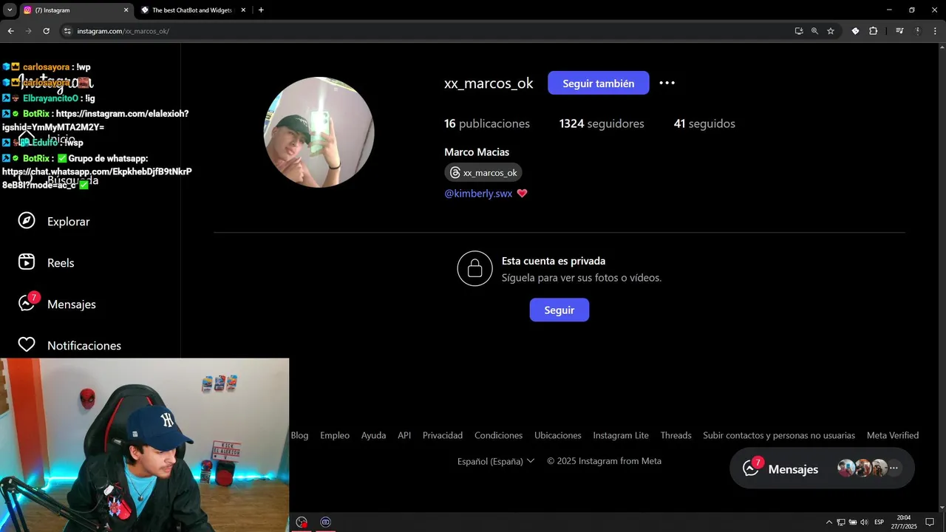Click the Empleo footer link
The image size is (946, 532).
[335, 435]
